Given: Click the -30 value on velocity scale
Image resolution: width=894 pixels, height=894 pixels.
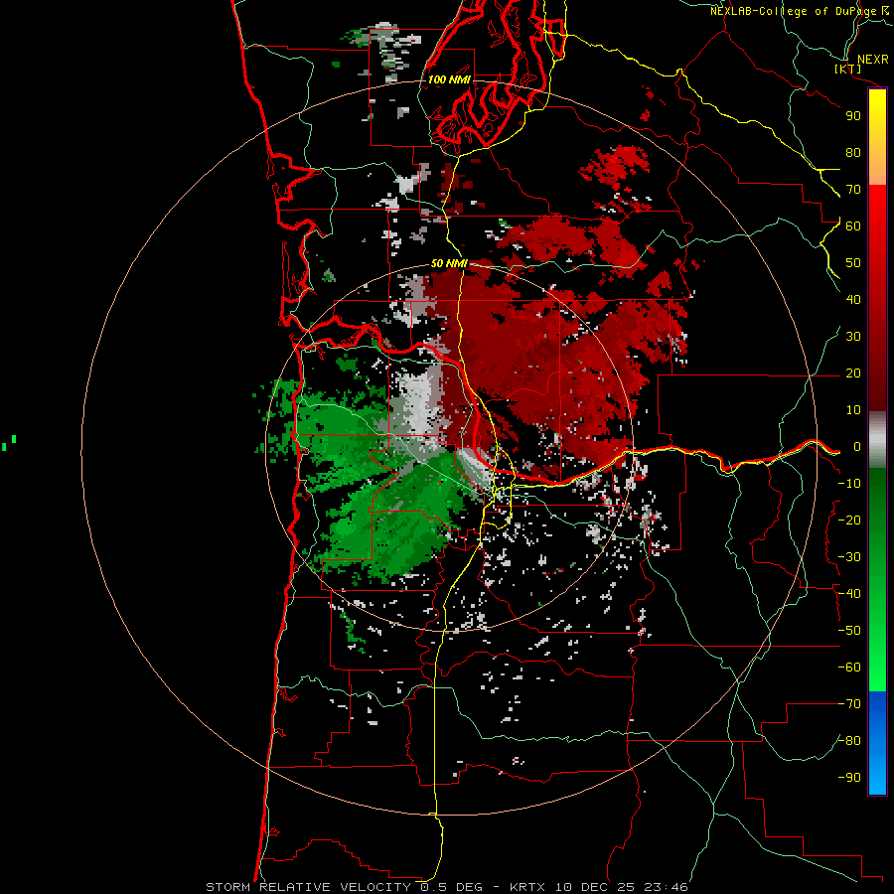Looking at the screenshot, I should click(x=849, y=557).
